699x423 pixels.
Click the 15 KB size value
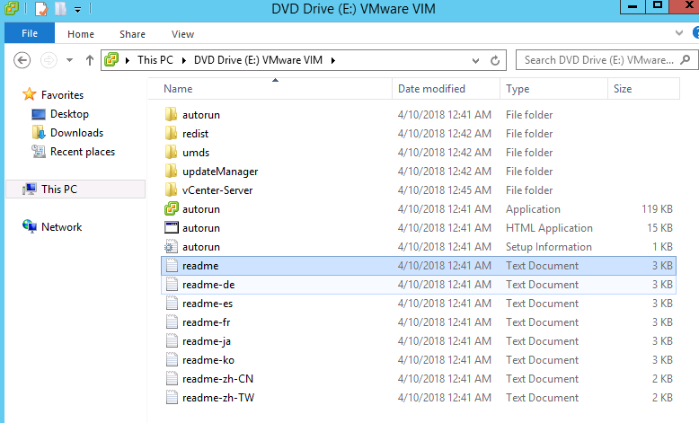coord(659,228)
